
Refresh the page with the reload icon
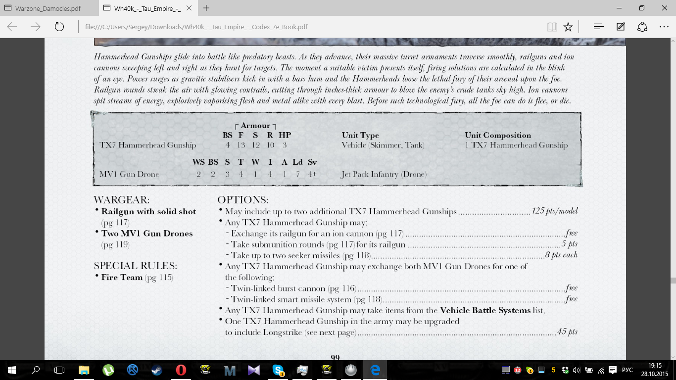click(x=59, y=27)
